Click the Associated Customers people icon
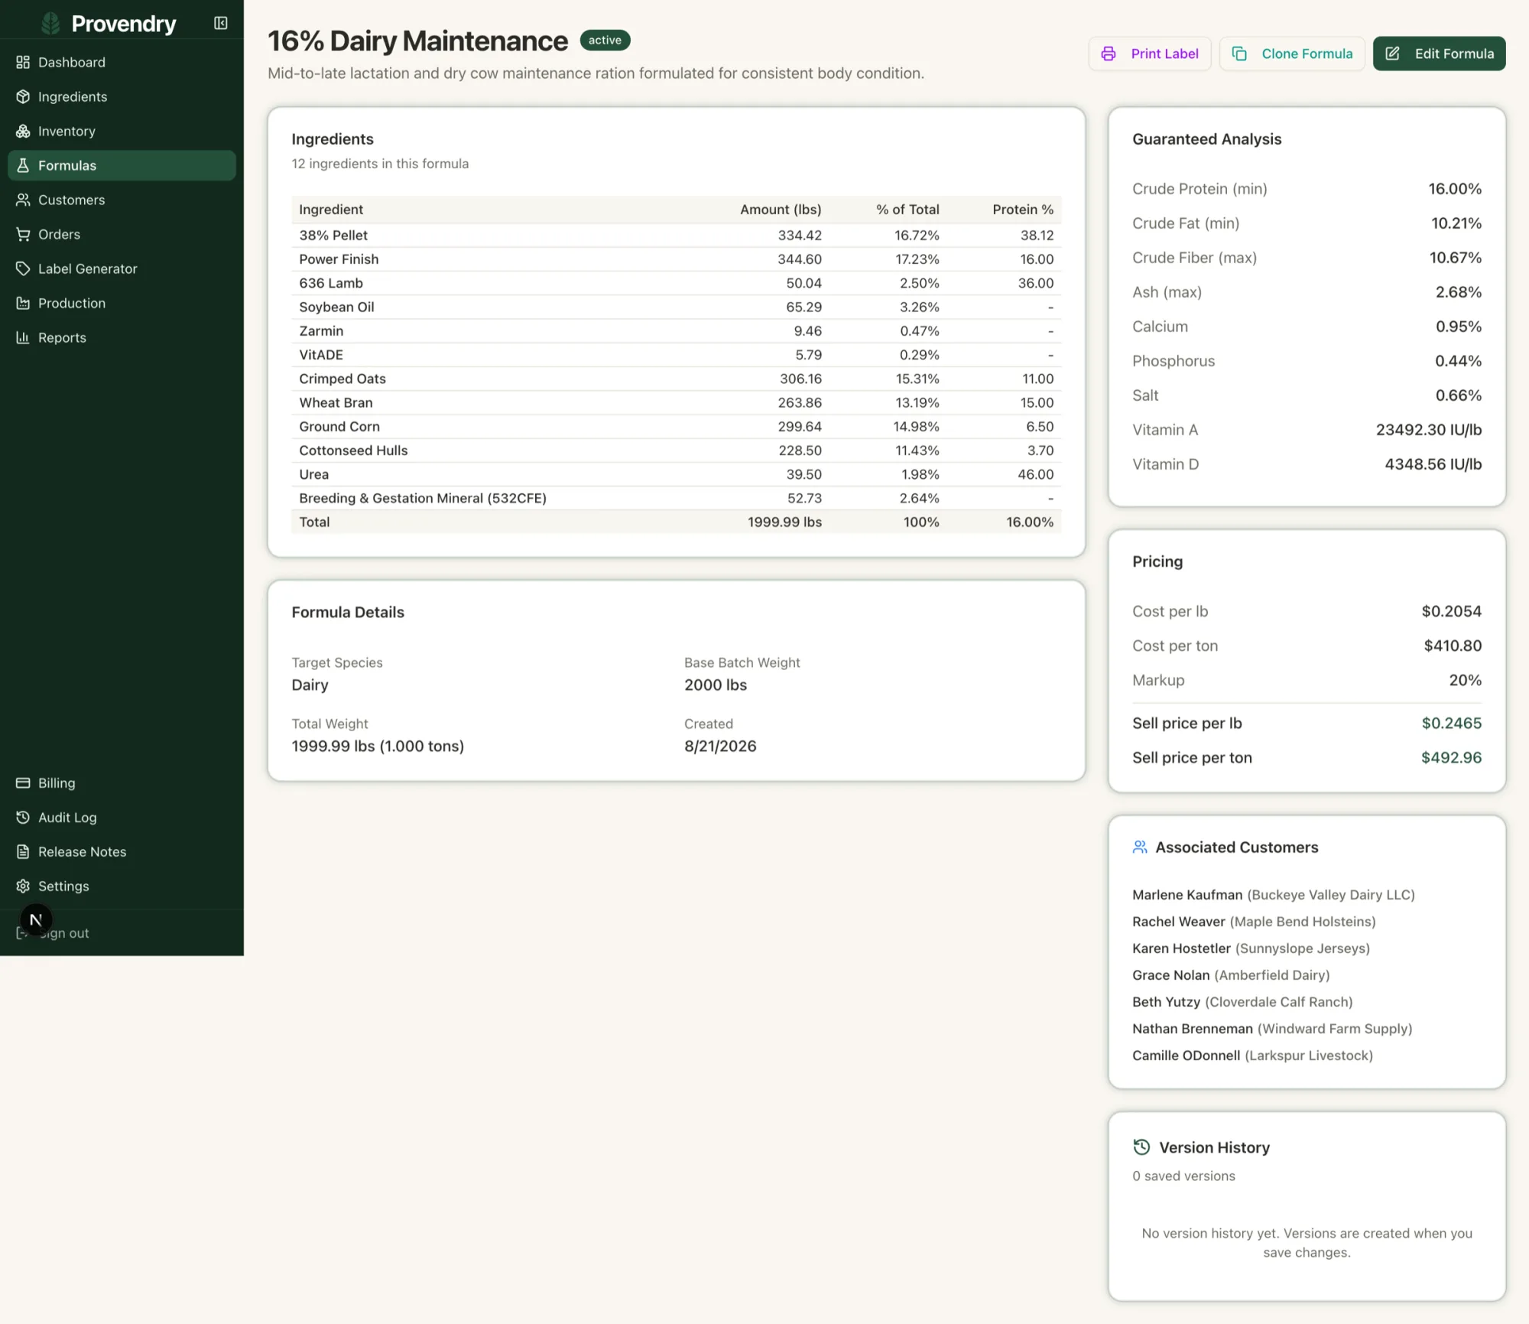 point(1140,847)
